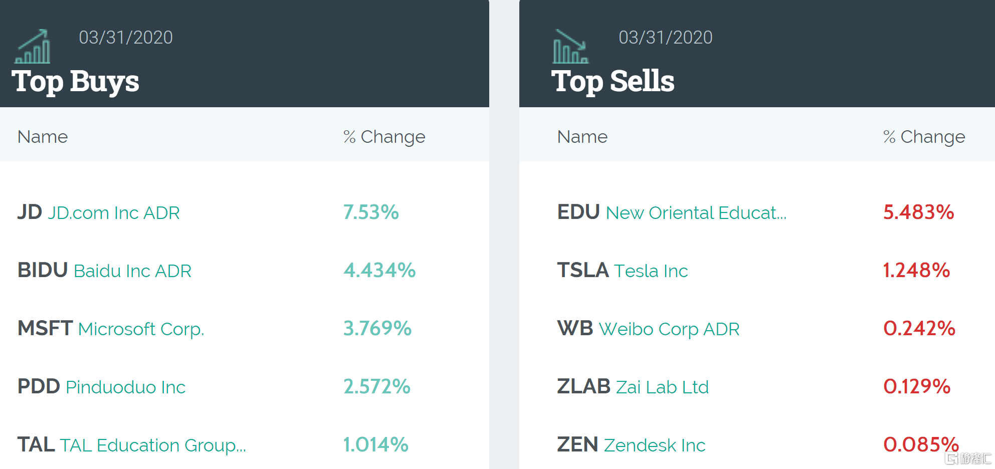The width and height of the screenshot is (995, 469).
Task: Click the % Change header in Top Sells
Action: [x=924, y=137]
